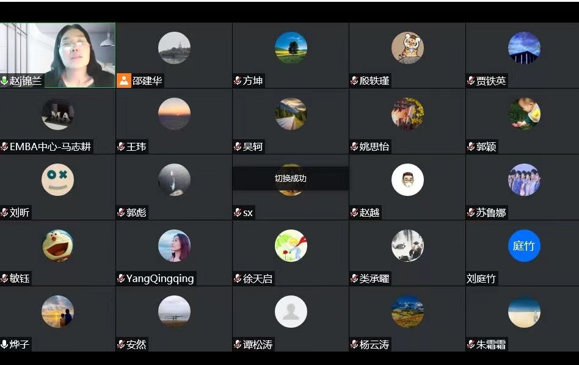Viewport: 579px width, 365px height.
Task: Click the 切换成功 notification banner
Action: [x=291, y=178]
